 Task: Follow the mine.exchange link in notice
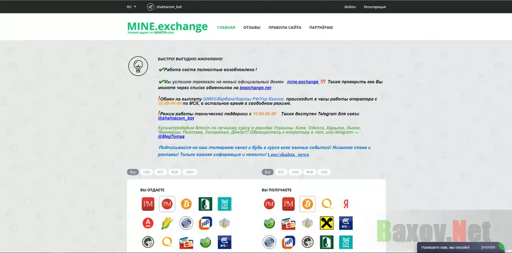[303, 82]
